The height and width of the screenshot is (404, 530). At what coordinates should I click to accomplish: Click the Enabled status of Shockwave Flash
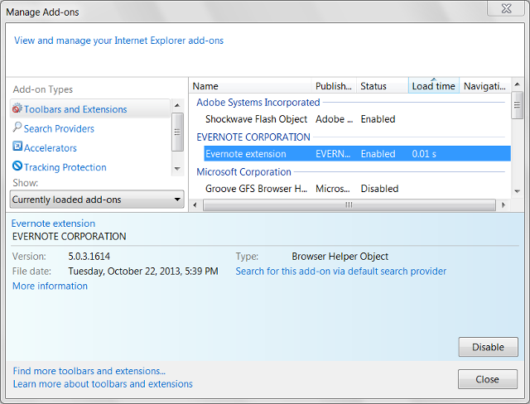(x=378, y=119)
